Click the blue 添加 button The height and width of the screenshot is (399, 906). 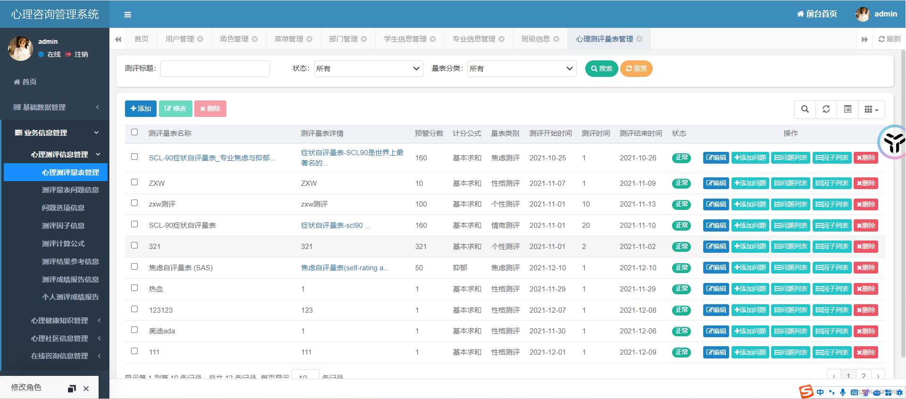coord(141,108)
